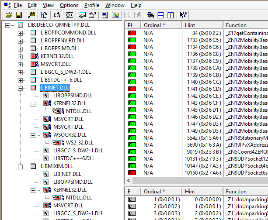
Task: Select LIBINET.DLL under the LIBMIXIM.DLL node
Action: click(x=67, y=174)
